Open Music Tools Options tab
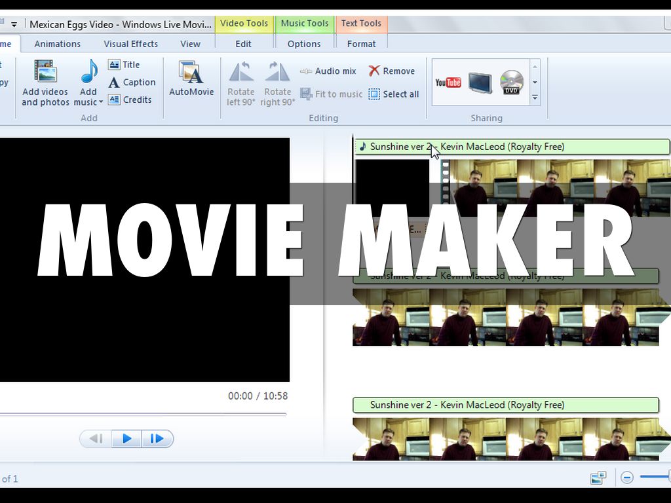The width and height of the screenshot is (671, 503). pos(304,44)
